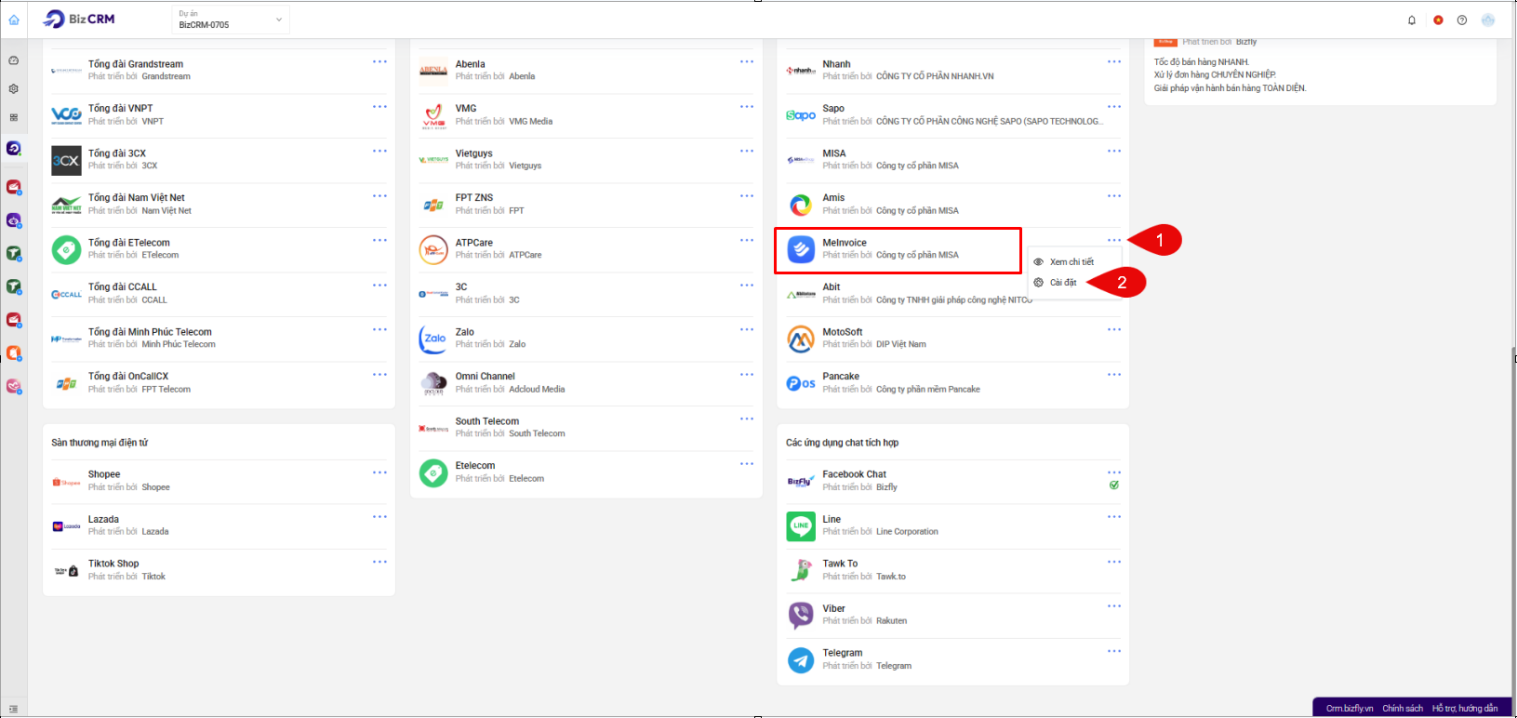
Task: Click the Telegram logo icon
Action: tap(801, 659)
